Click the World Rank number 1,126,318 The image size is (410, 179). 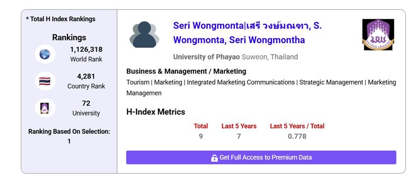(86, 50)
